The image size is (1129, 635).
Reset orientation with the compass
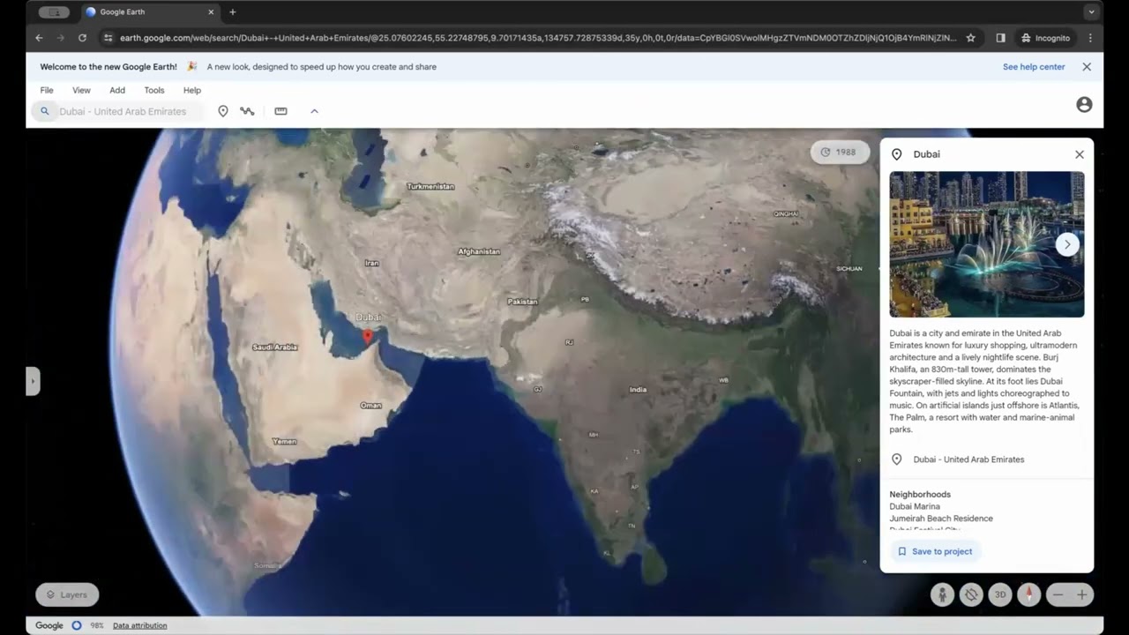pyautogui.click(x=1028, y=594)
